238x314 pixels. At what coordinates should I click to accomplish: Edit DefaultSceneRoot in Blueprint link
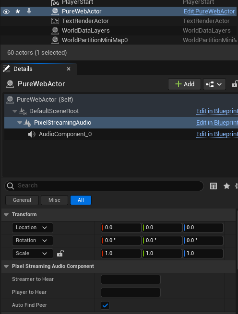tap(217, 111)
